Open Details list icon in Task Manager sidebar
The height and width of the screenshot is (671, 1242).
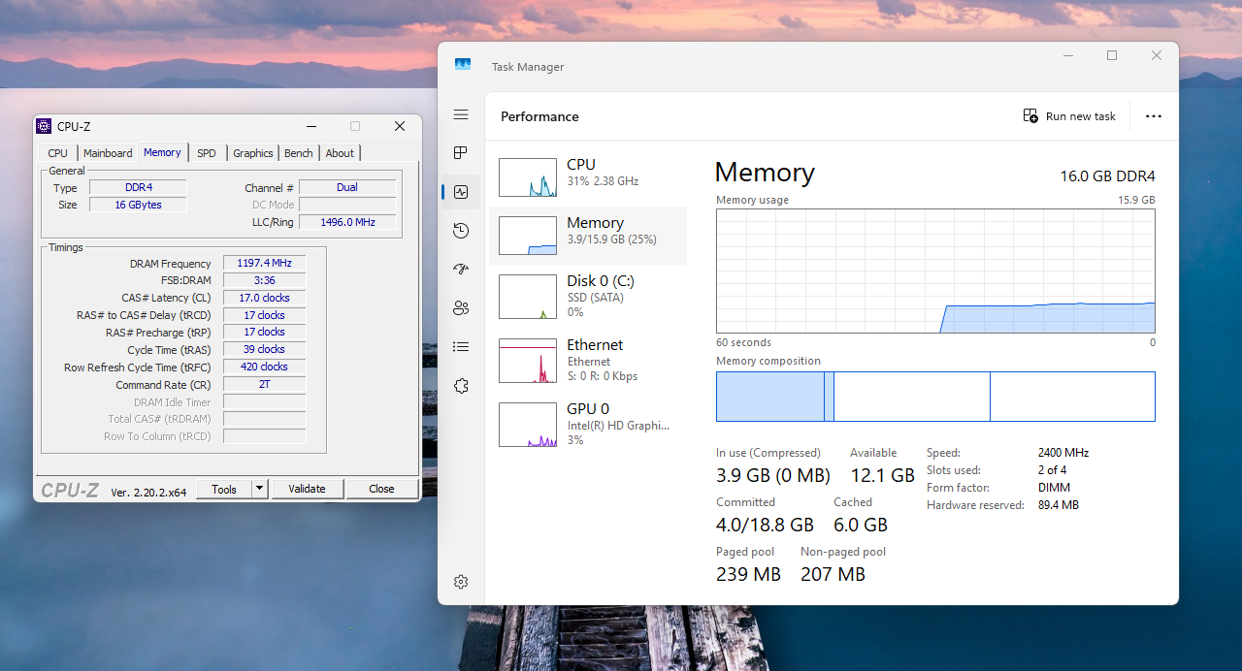461,347
